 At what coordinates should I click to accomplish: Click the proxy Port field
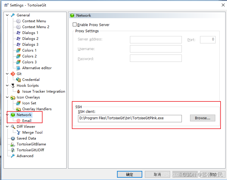(208, 40)
